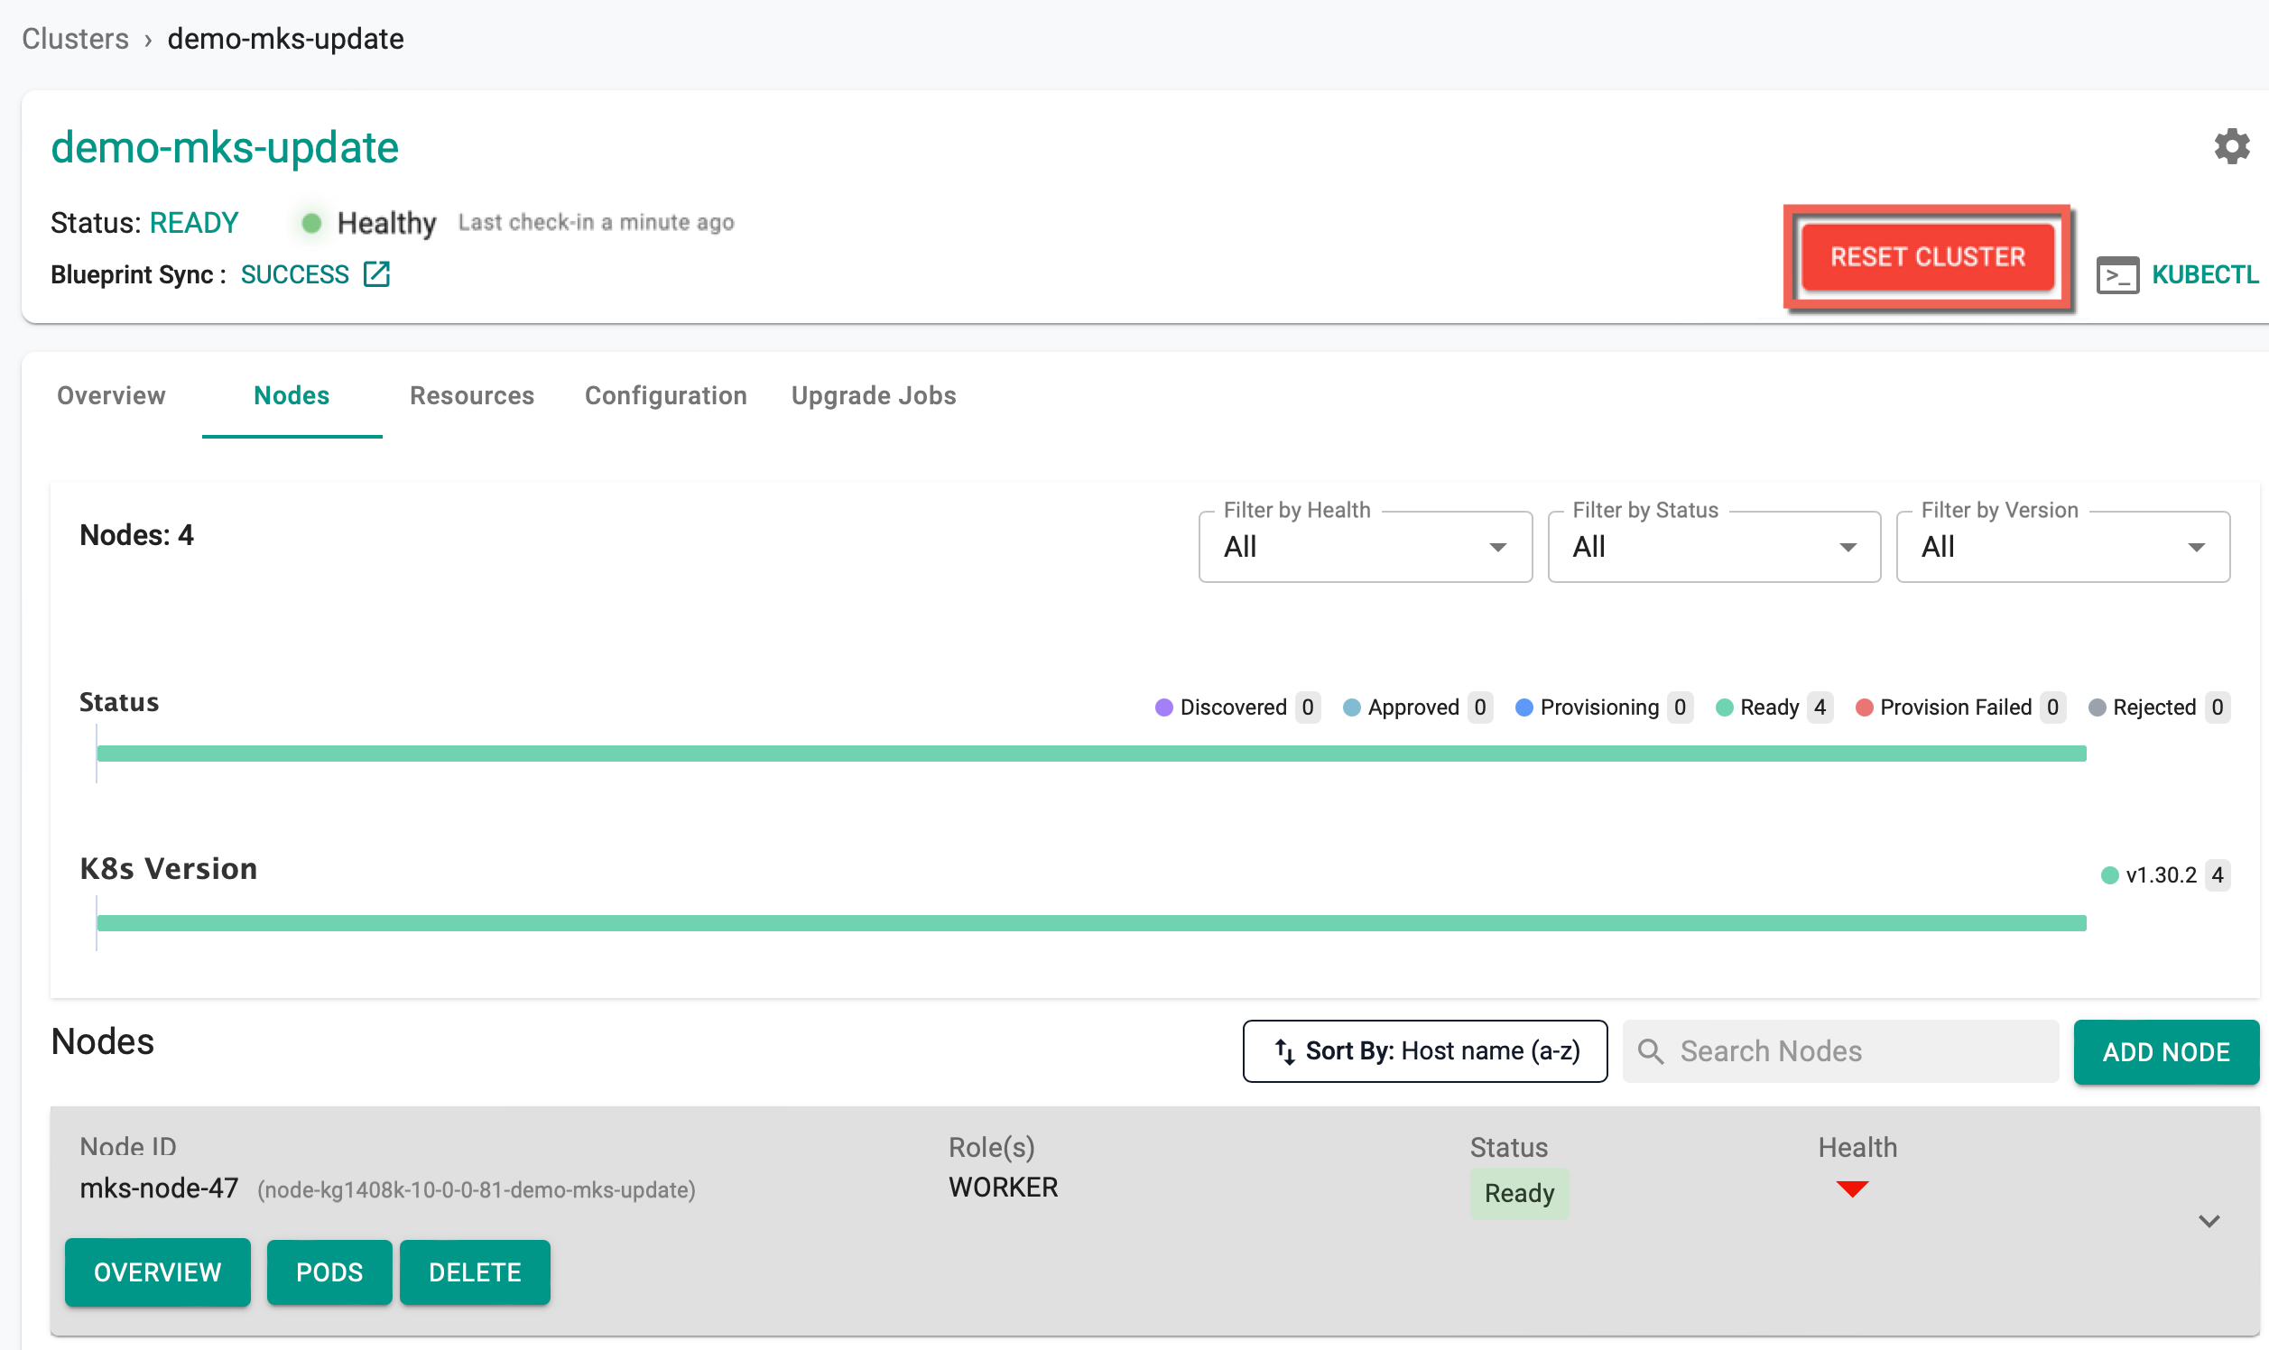Select the Filter by Status dropdown
Image resolution: width=2269 pixels, height=1350 pixels.
(x=1711, y=547)
